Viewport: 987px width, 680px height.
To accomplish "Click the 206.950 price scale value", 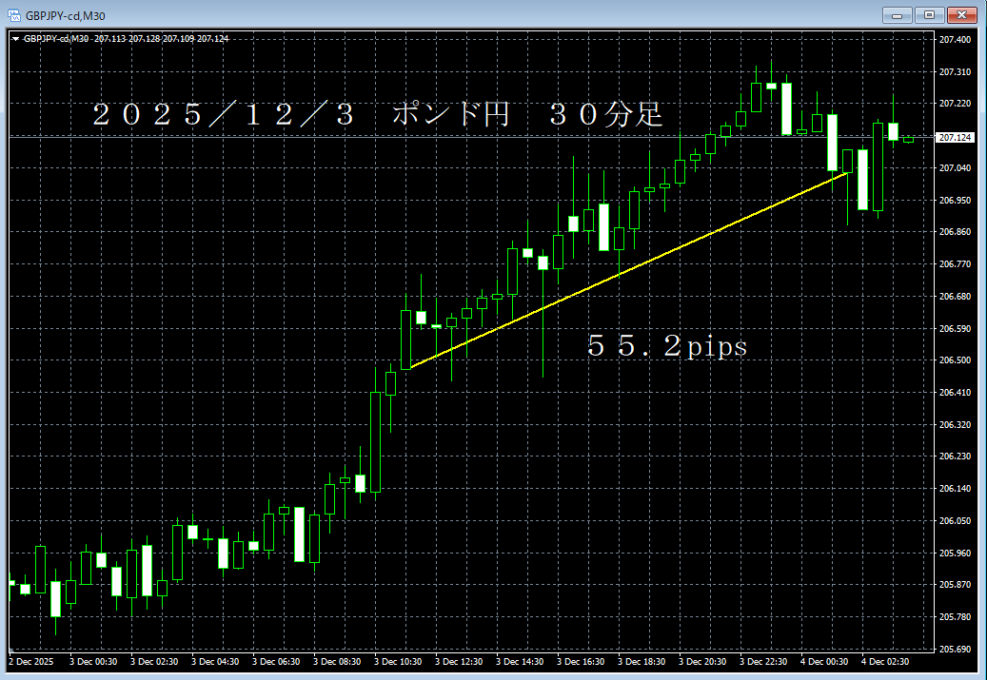I will click(957, 199).
